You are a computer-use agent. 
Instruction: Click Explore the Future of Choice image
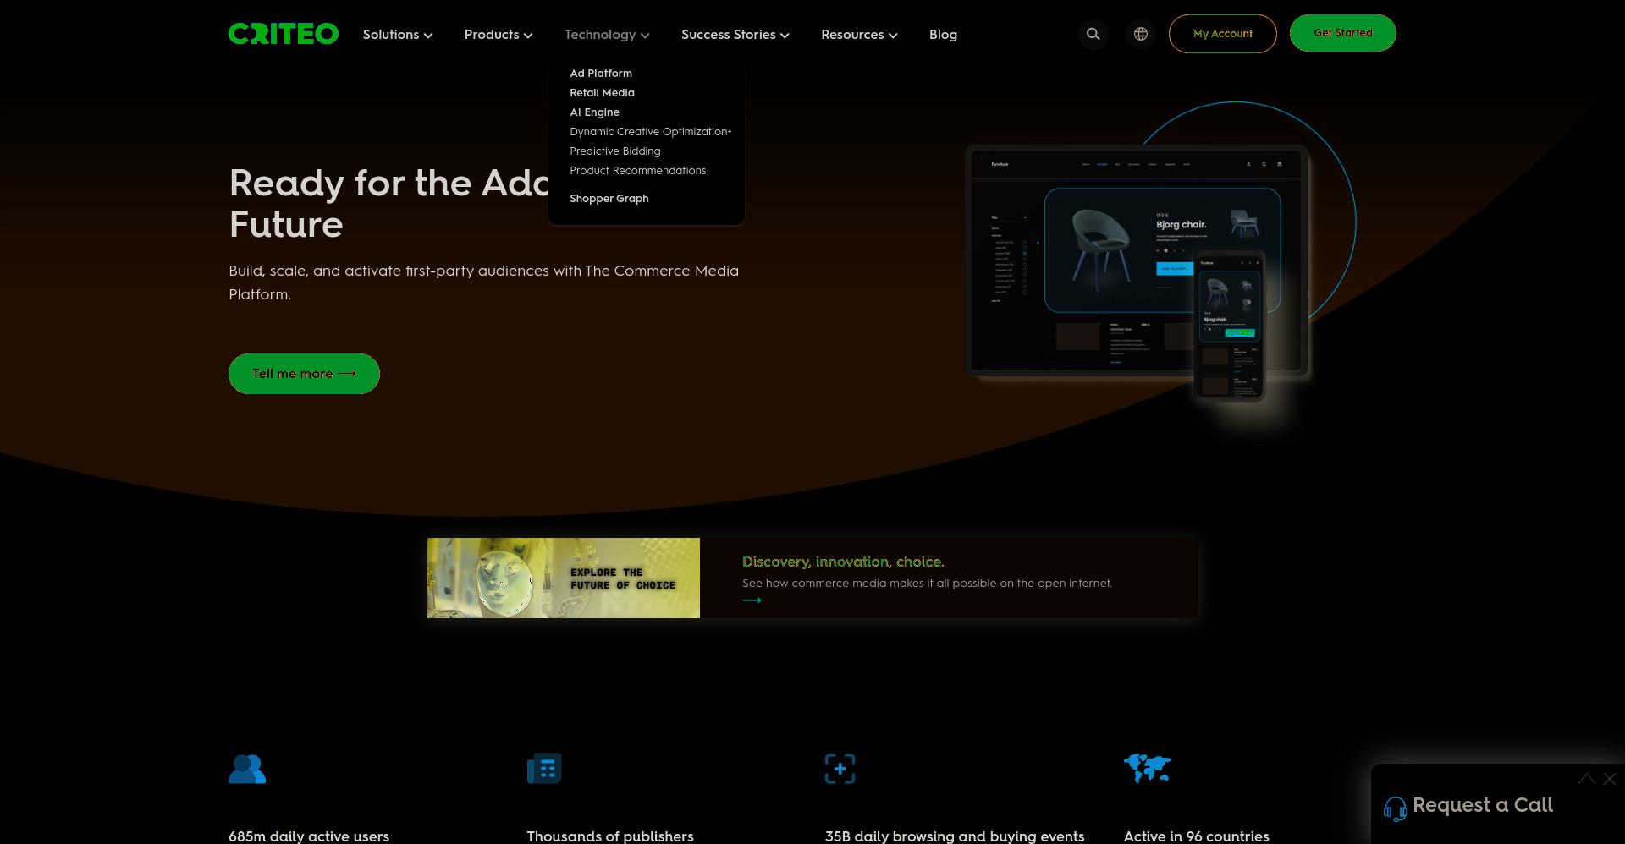[x=563, y=578]
